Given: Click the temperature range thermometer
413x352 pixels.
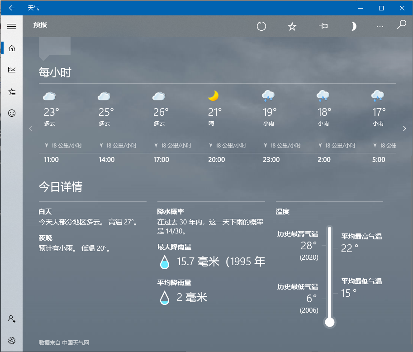Looking at the screenshot, I should pyautogui.click(x=329, y=276).
